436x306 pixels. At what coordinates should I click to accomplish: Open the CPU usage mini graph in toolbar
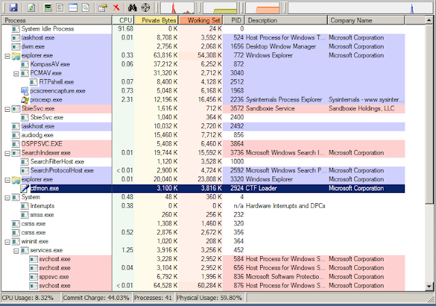[x=178, y=7]
